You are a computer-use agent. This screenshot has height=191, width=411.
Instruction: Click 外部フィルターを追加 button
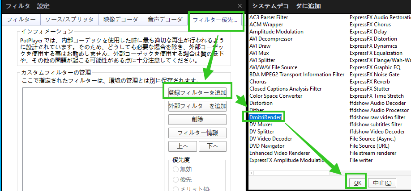pyautogui.click(x=197, y=106)
